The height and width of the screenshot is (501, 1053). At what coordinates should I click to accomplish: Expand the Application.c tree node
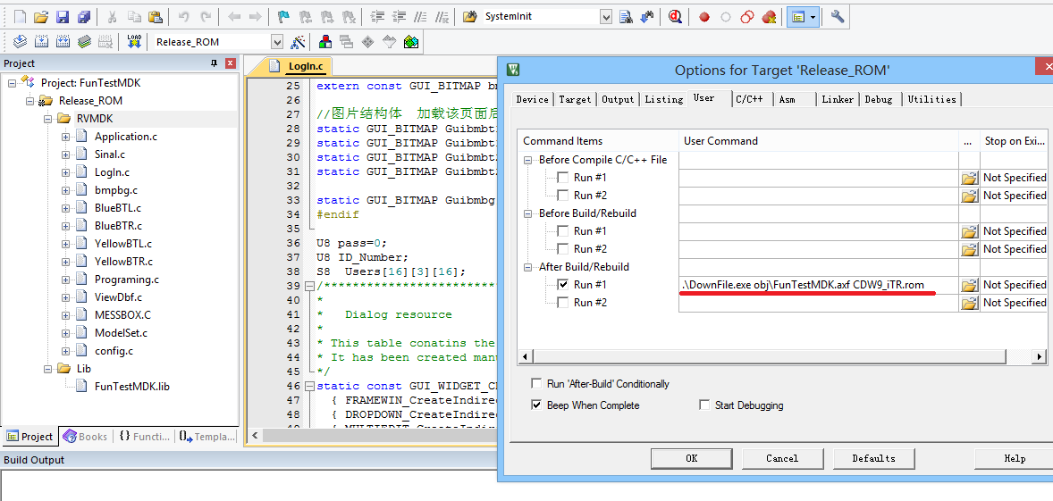coord(66,137)
